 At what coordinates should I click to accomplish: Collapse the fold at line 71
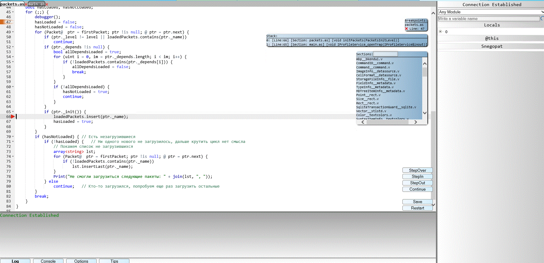pyautogui.click(x=13, y=142)
